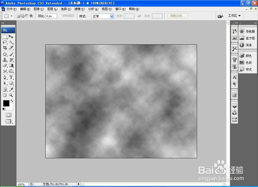Viewport: 258px width, 187px height.
Task: Open the 文件 menu
Action: (x=12, y=9)
